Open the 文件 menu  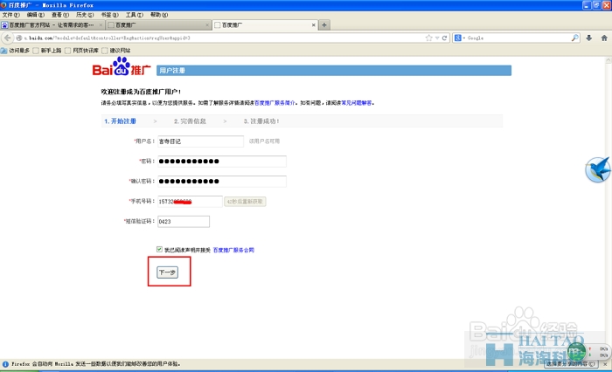coord(11,15)
